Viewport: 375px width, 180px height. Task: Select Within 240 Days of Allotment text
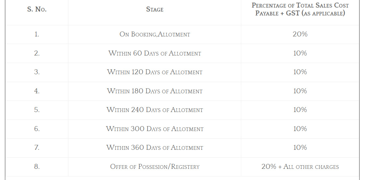click(154, 110)
